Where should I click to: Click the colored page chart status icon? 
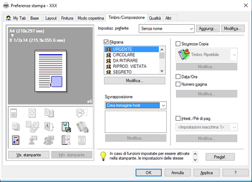16,140
